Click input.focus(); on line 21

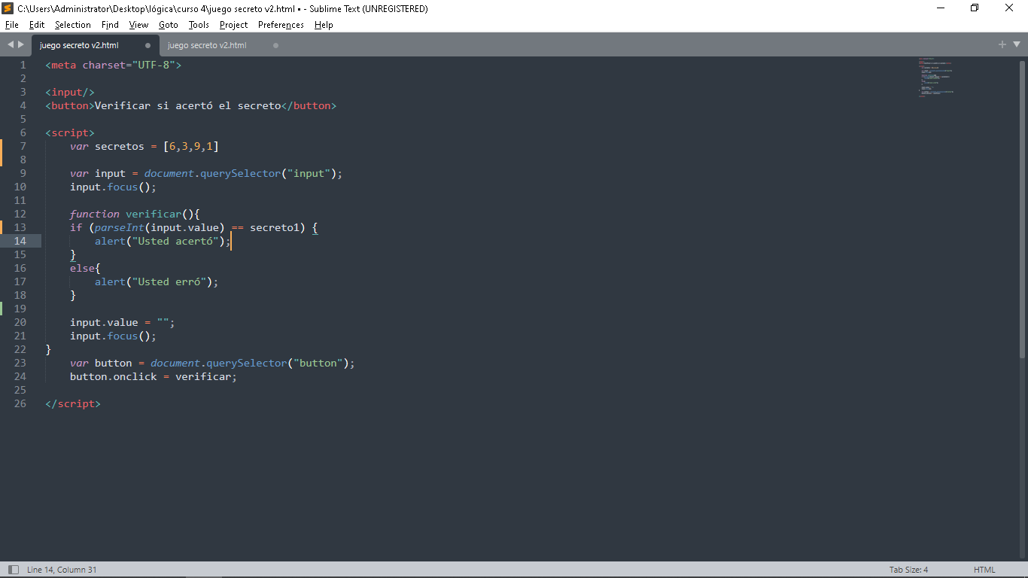pyautogui.click(x=114, y=336)
